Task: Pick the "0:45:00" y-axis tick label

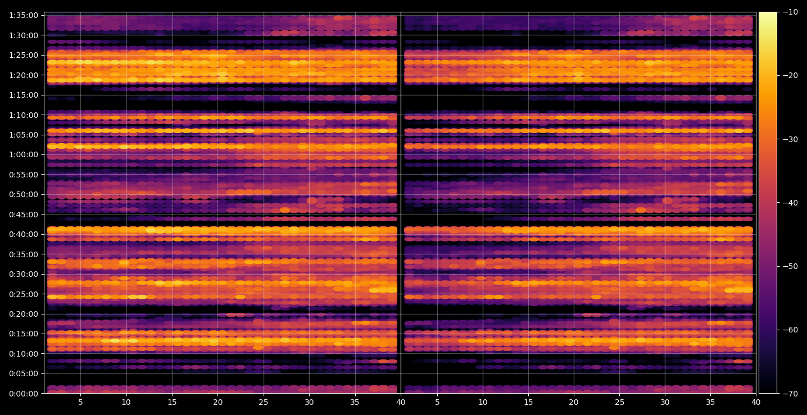Action: 24,215
